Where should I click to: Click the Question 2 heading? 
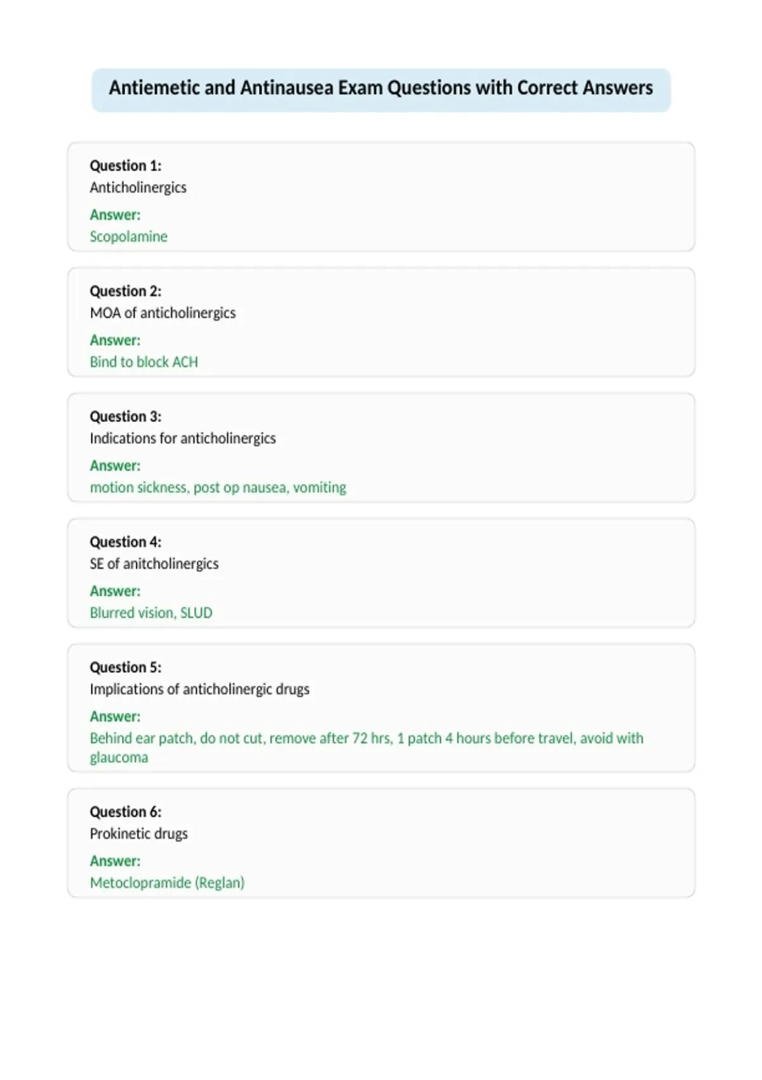coord(126,291)
